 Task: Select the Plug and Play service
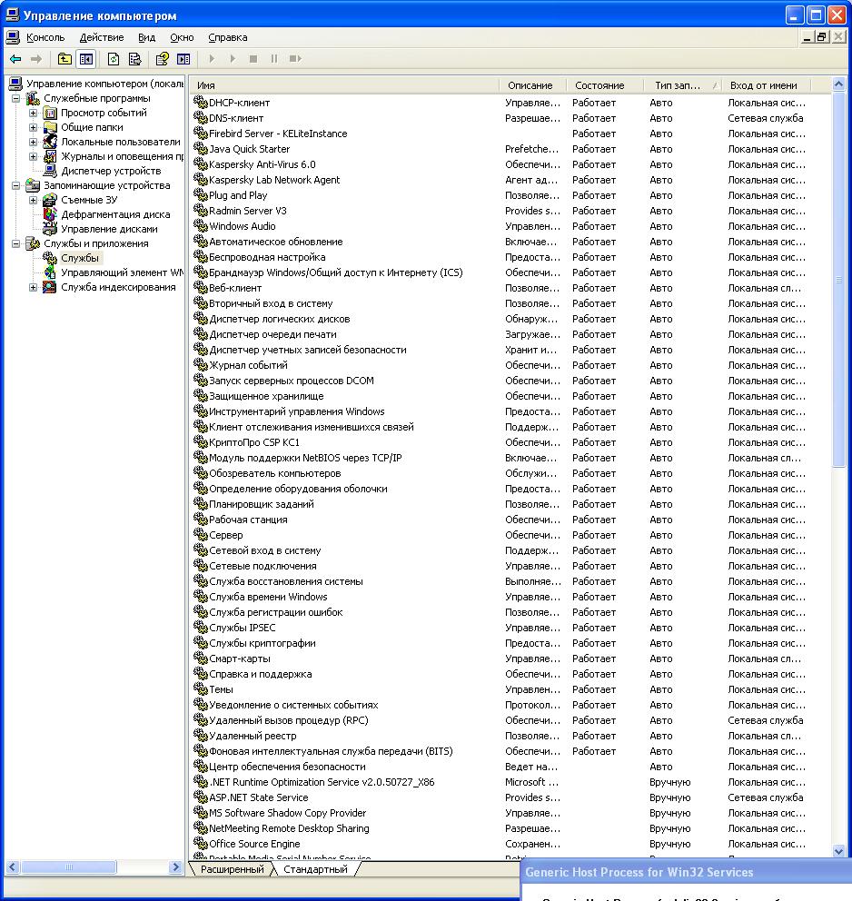tap(238, 195)
